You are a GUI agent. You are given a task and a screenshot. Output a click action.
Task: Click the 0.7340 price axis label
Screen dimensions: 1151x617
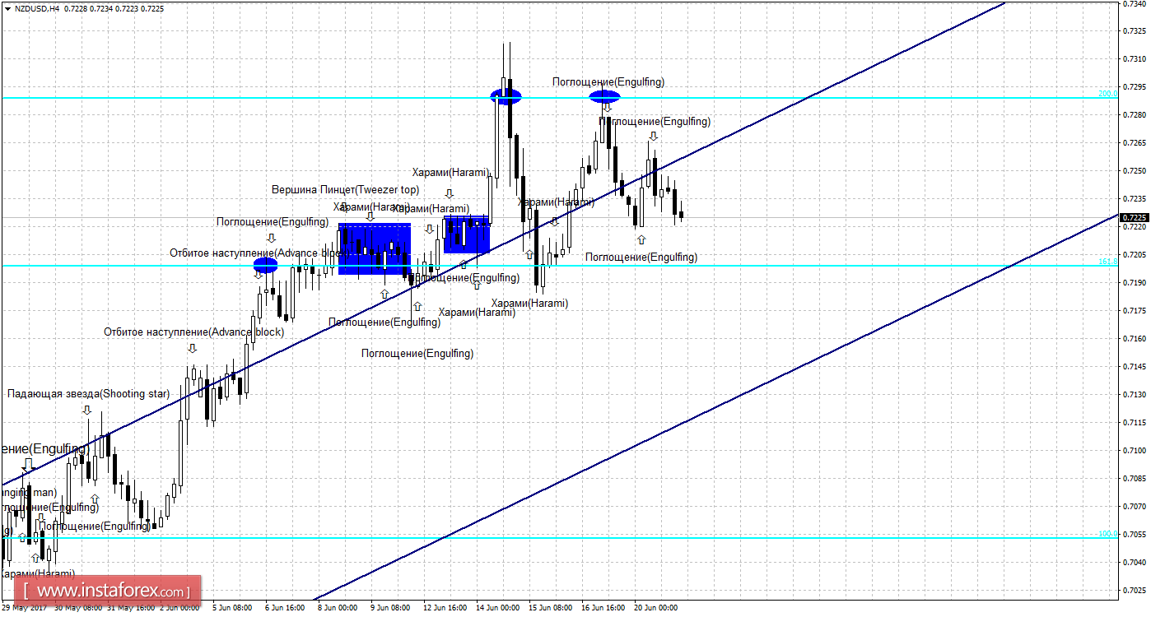tap(1134, 3)
